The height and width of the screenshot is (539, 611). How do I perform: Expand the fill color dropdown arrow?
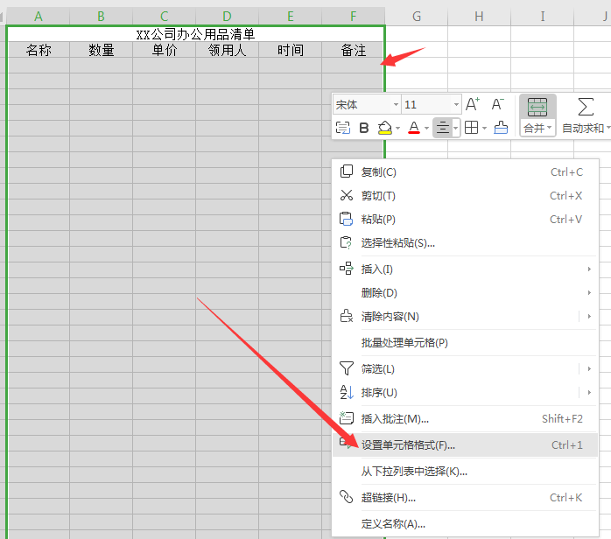[x=398, y=129]
